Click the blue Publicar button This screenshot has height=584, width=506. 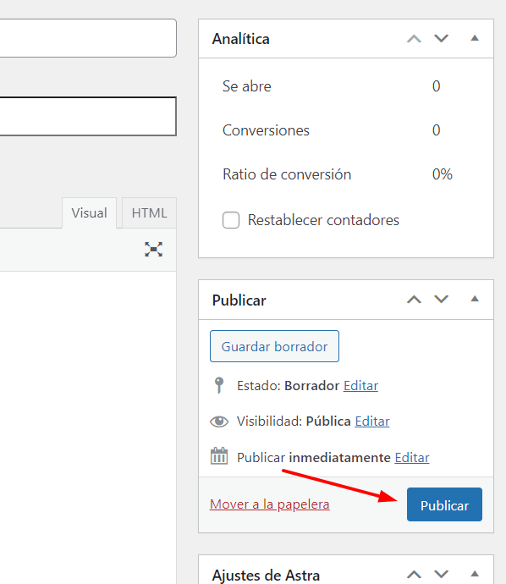tap(444, 504)
